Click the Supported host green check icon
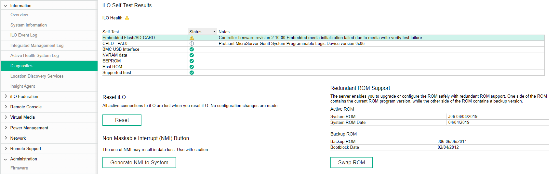Viewport: 559px width, 174px height. [x=192, y=73]
